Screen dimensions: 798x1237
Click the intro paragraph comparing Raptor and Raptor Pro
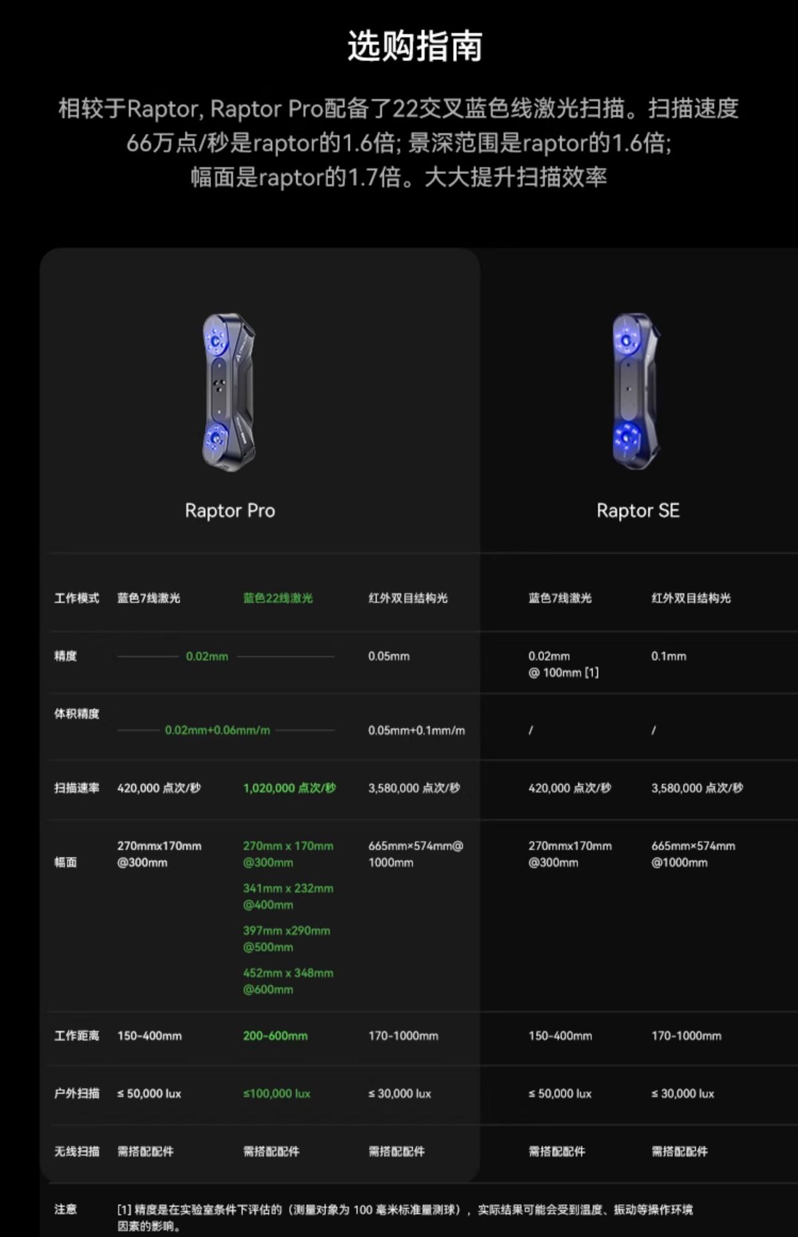tap(398, 142)
